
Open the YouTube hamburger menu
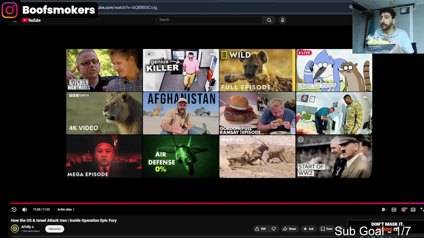click(x=15, y=20)
